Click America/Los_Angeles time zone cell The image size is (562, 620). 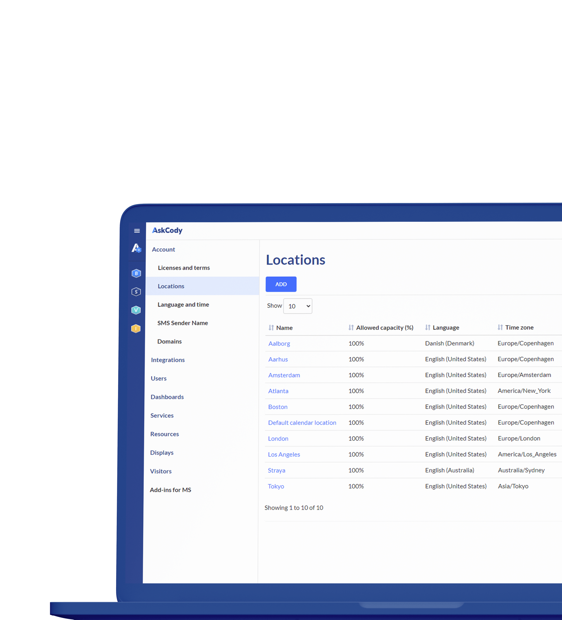tap(527, 454)
